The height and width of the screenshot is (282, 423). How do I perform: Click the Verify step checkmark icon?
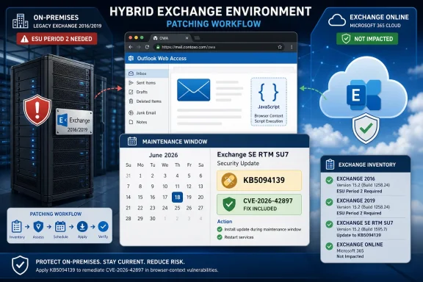pos(103,226)
